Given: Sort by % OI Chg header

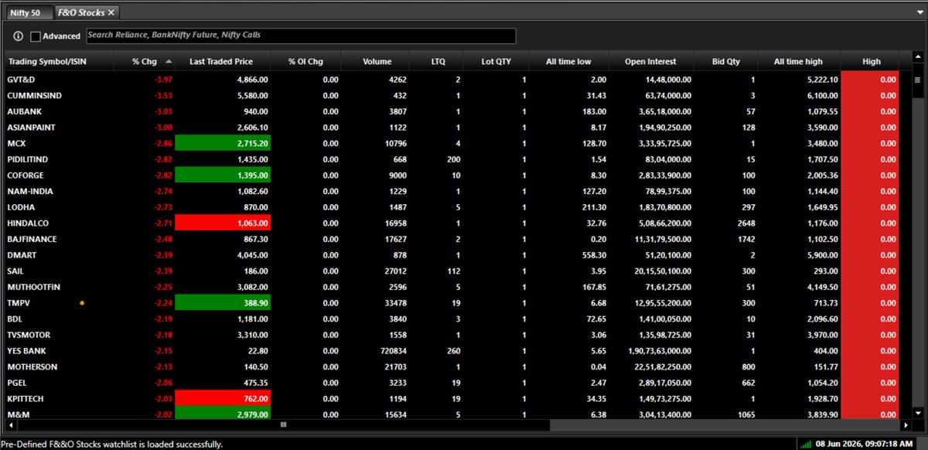Looking at the screenshot, I should coord(305,61).
